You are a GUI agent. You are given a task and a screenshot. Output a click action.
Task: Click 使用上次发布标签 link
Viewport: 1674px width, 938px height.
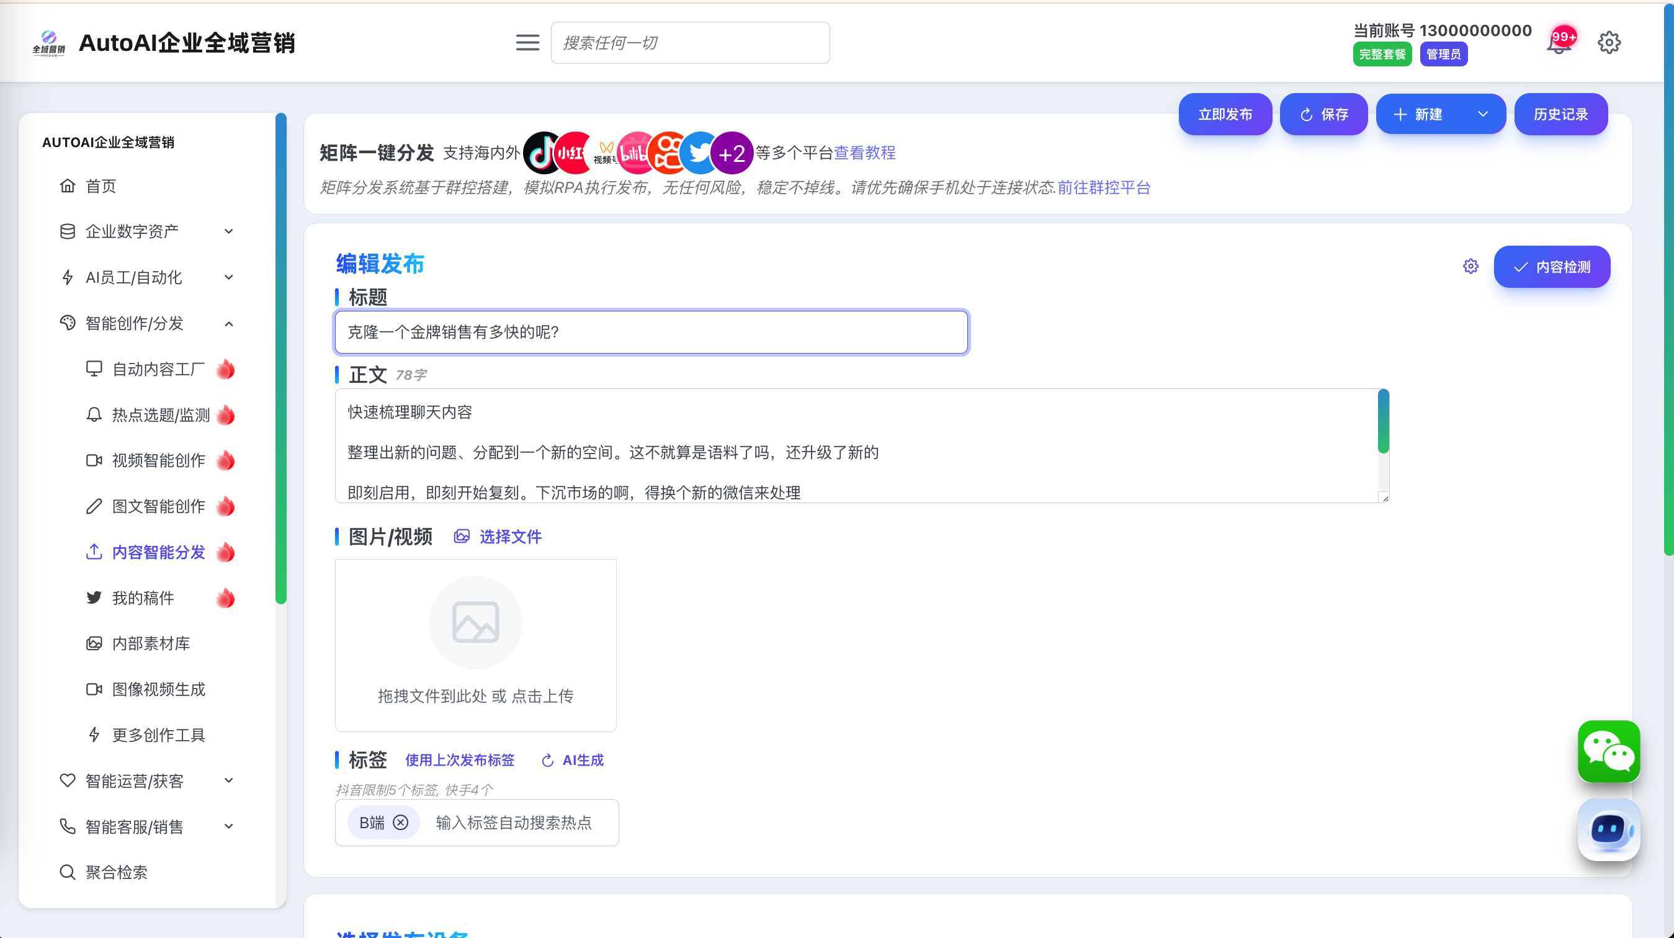[x=459, y=760]
